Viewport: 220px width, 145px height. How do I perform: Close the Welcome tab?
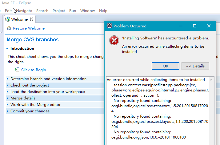(x=32, y=19)
